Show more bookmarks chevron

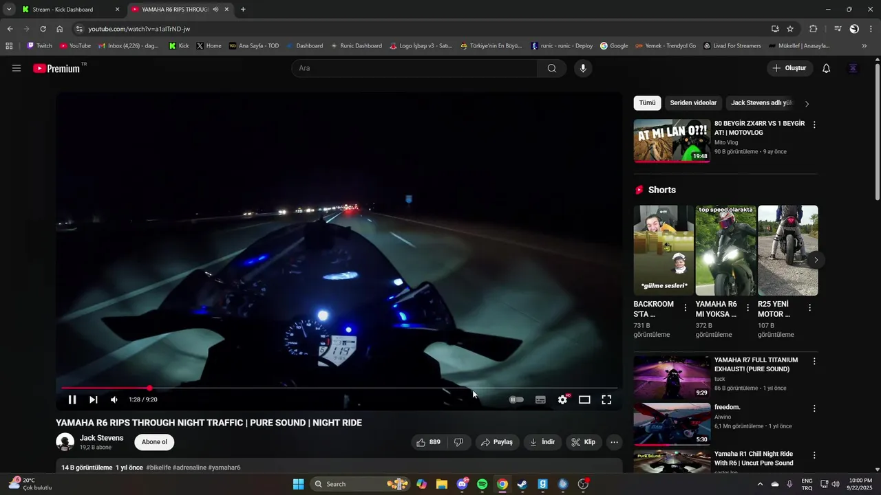864,46
